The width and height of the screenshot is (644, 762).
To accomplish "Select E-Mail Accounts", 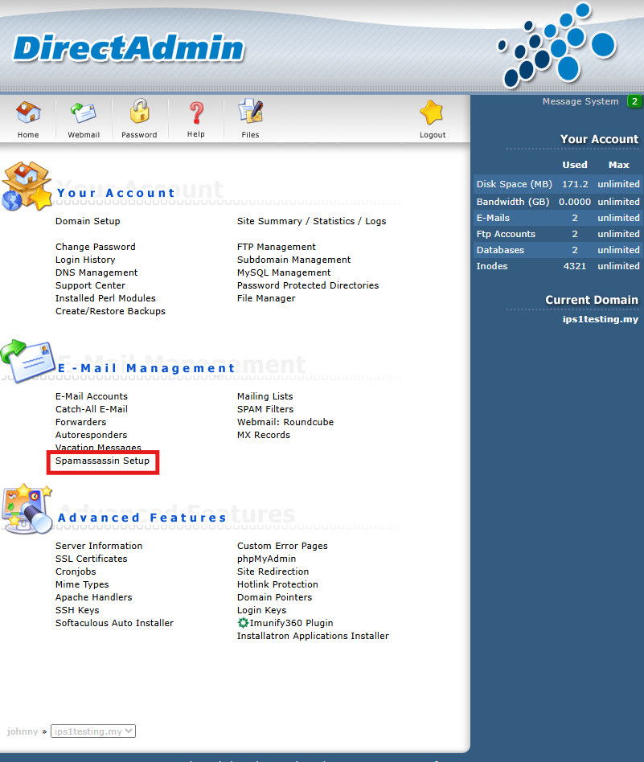I will 91,396.
